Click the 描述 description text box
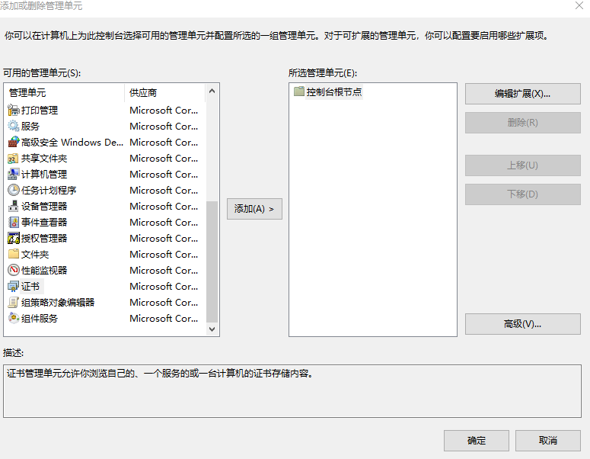The width and height of the screenshot is (590, 459). pyautogui.click(x=292, y=391)
